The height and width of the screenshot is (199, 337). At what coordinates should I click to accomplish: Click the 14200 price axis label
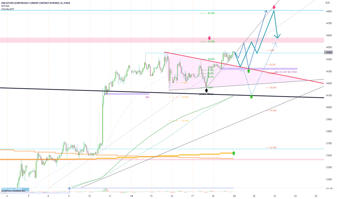click(329, 83)
